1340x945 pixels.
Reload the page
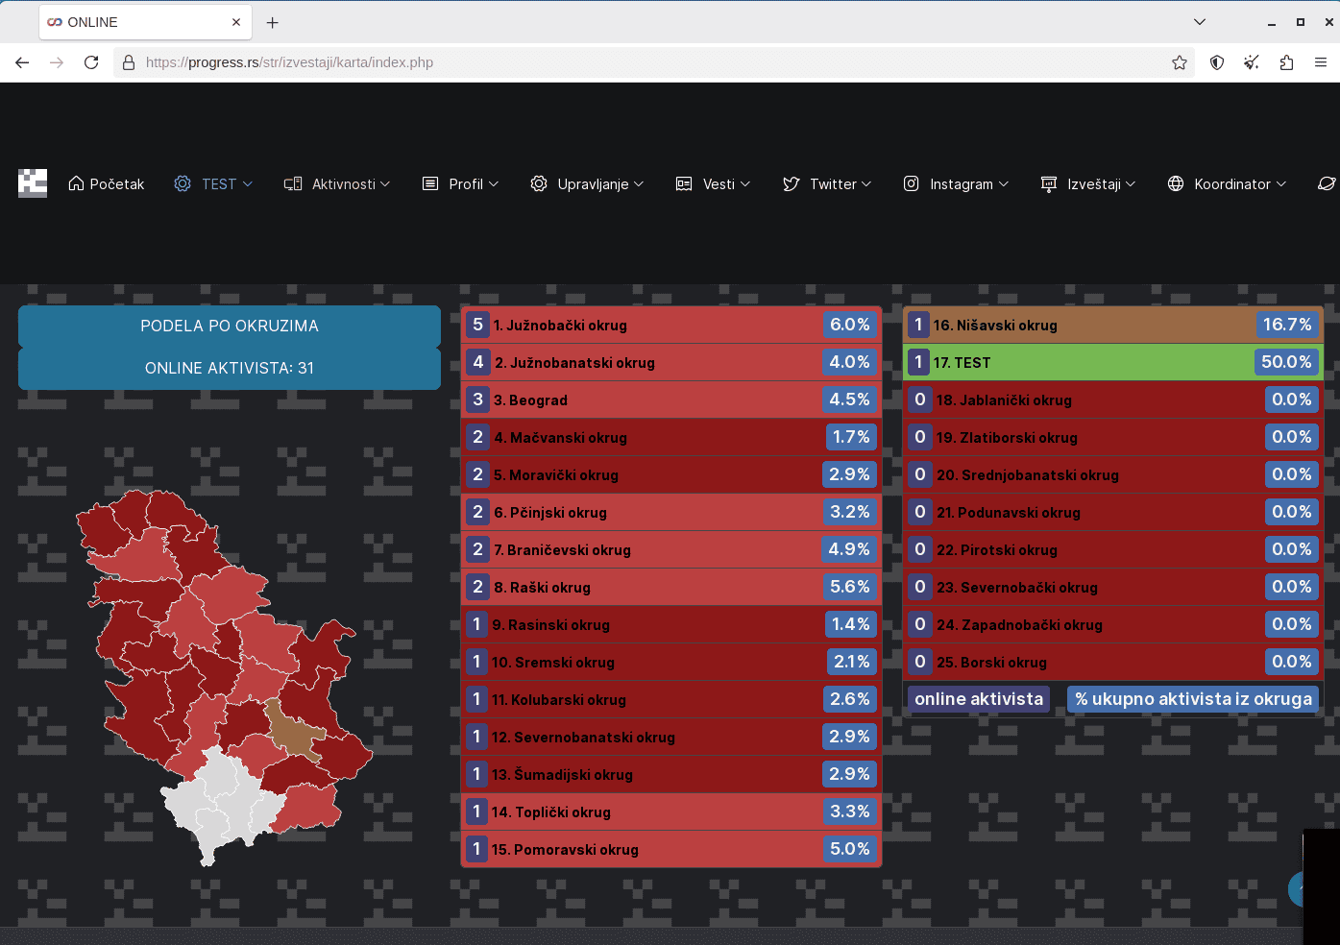click(91, 62)
